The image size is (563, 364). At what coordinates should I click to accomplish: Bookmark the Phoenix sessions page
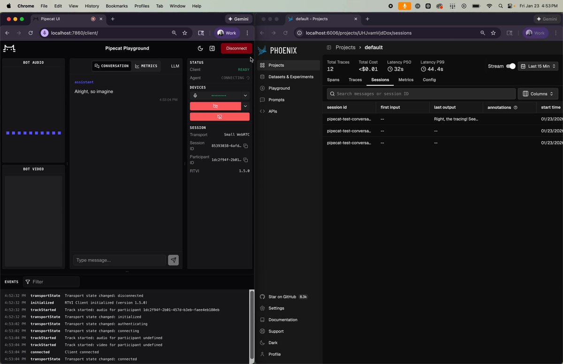pyautogui.click(x=493, y=33)
